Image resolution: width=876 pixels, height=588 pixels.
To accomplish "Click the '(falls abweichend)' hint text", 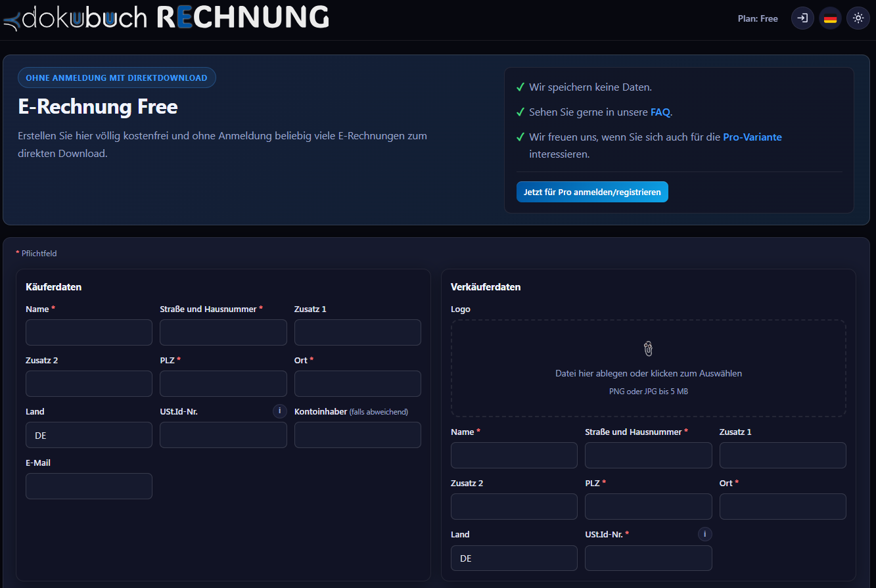I will click(379, 412).
